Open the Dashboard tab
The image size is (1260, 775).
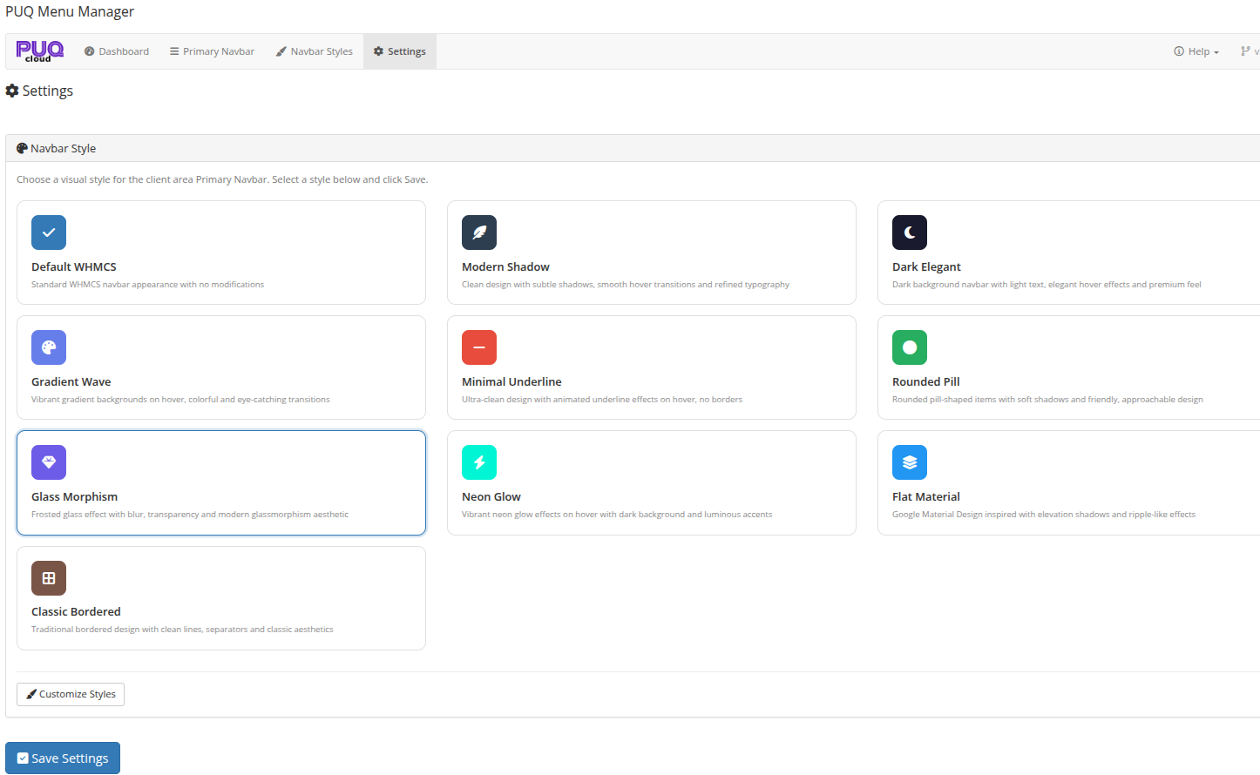116,51
